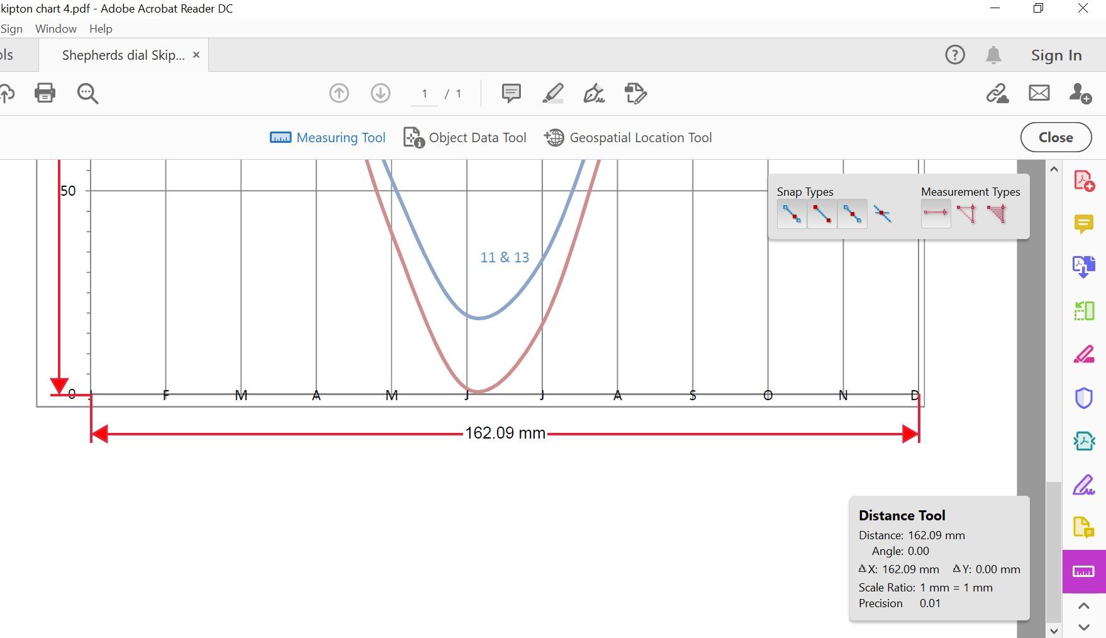The height and width of the screenshot is (638, 1106).
Task: Toggle Snap to Endpoints option
Action: 822,215
